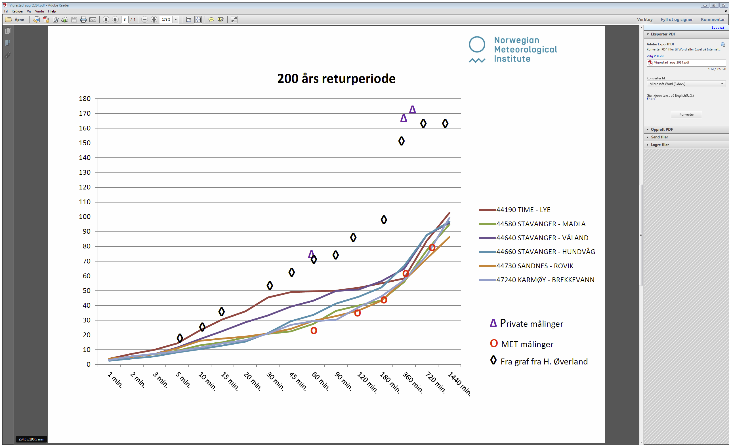Open the Hjelp menu
Screen dimensions: 731x447
tap(52, 11)
